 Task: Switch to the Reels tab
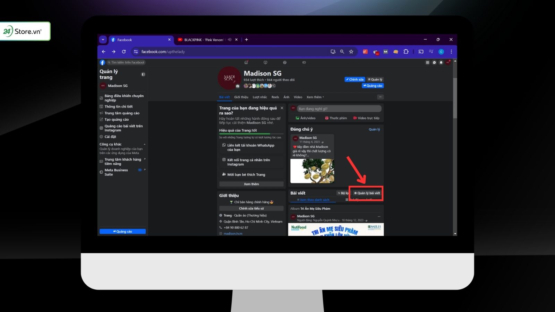point(275,97)
